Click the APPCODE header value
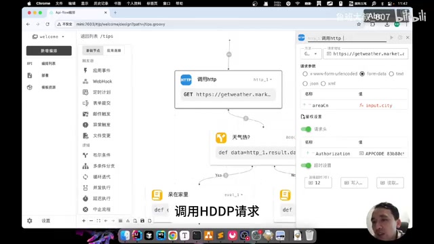This screenshot has width=434, height=244. [384, 154]
